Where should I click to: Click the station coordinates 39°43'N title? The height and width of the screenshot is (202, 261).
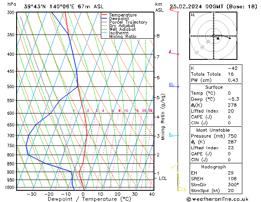[x=34, y=7]
